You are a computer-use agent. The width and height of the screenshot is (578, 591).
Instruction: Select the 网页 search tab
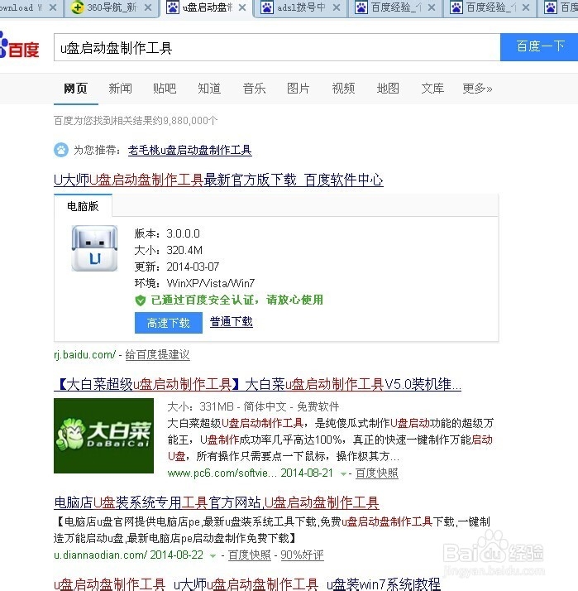click(76, 89)
